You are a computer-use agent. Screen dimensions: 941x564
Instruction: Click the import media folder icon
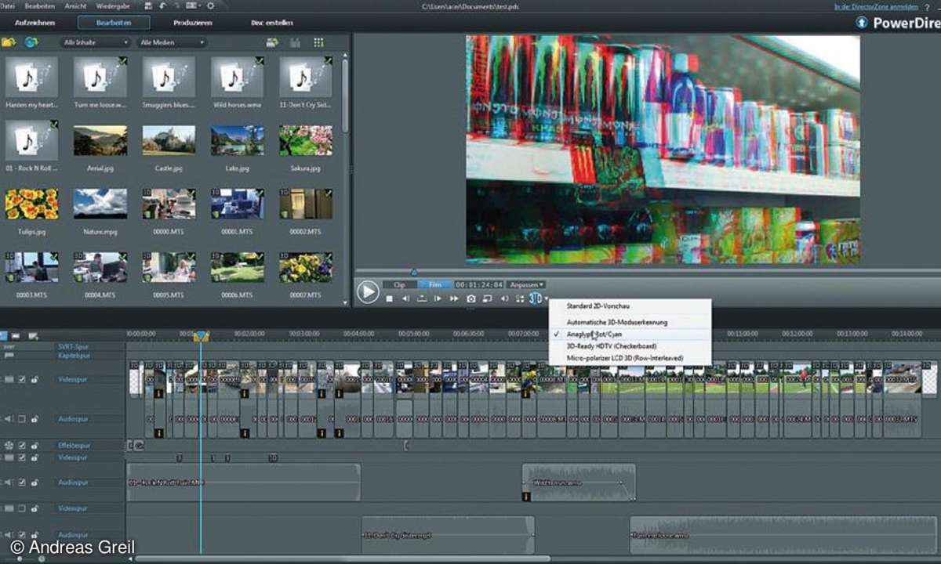coord(9,42)
